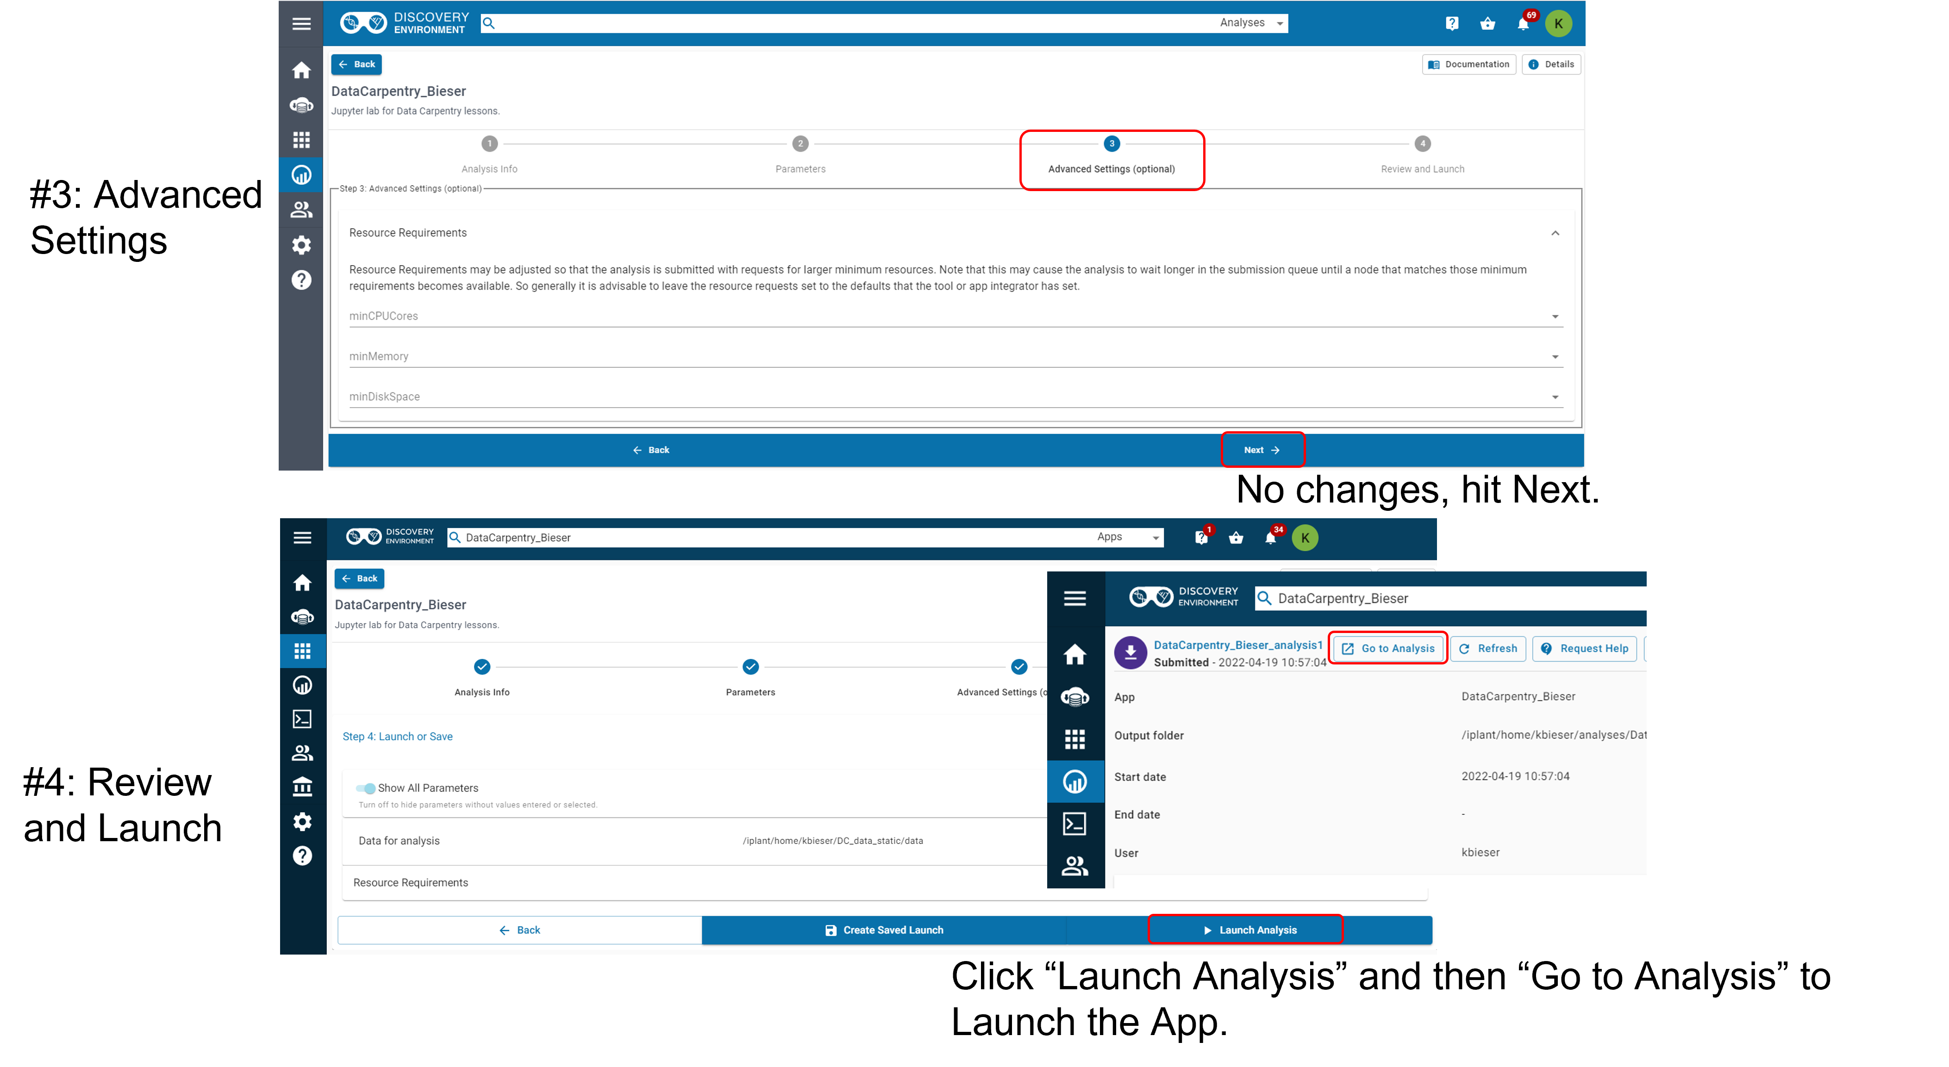Click the Home icon in top sidebar
The width and height of the screenshot is (1949, 1067).
(x=301, y=70)
